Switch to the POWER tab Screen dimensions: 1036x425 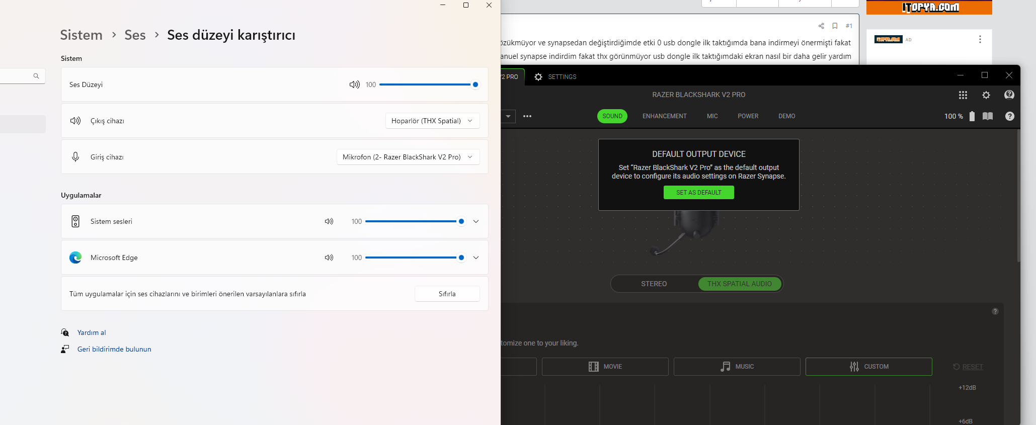coord(748,116)
